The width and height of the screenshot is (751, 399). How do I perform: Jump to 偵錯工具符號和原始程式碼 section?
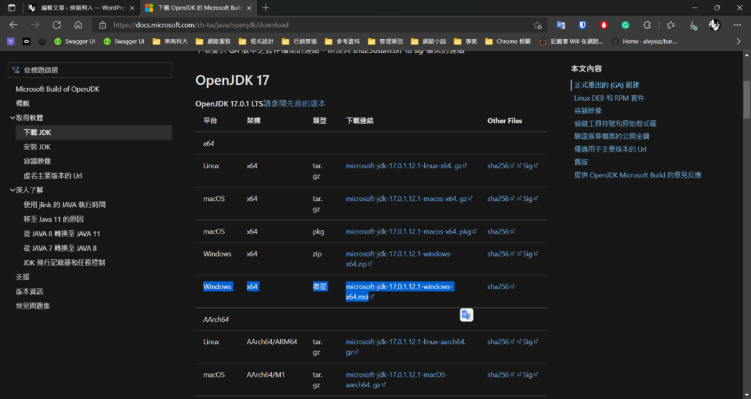coord(615,124)
